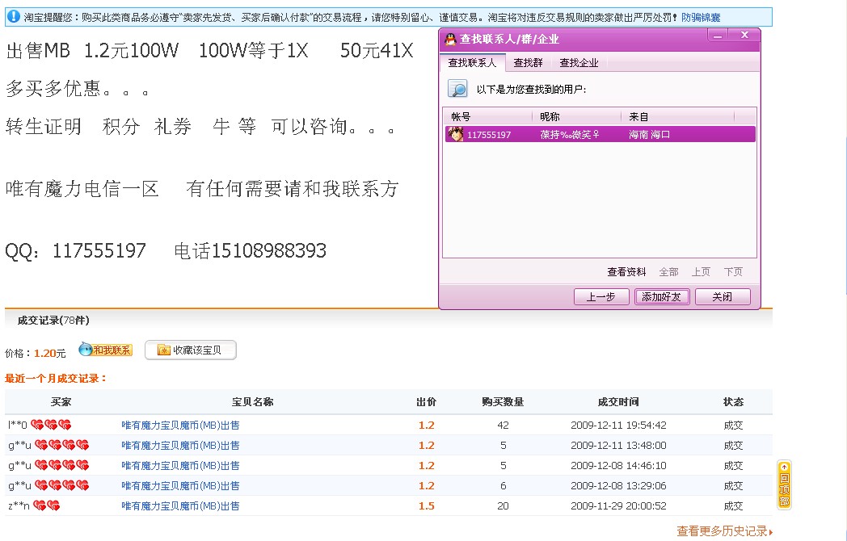Click the blue info icon in Taobao notice
The image size is (847, 541).
pos(14,16)
